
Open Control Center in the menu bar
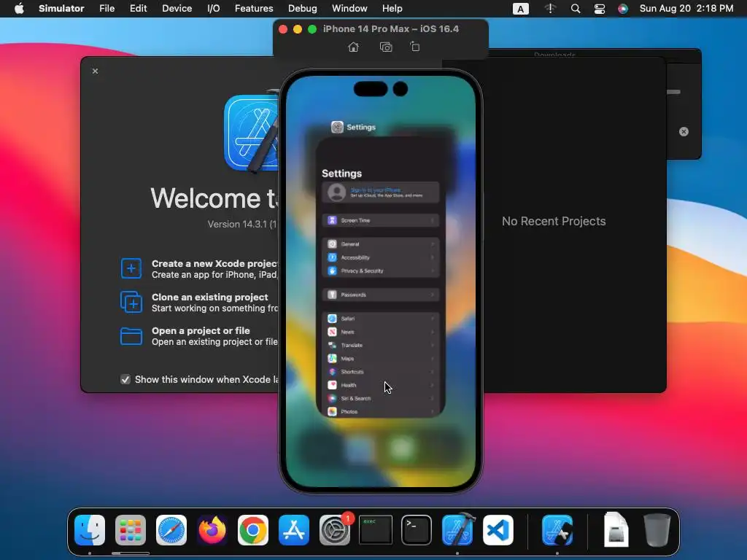coord(600,9)
